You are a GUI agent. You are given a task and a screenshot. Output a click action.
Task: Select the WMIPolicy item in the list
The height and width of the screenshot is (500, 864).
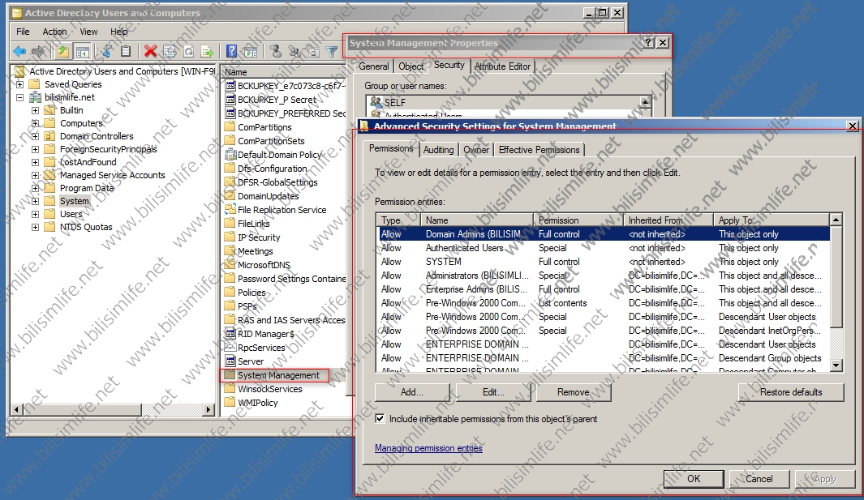(x=257, y=403)
